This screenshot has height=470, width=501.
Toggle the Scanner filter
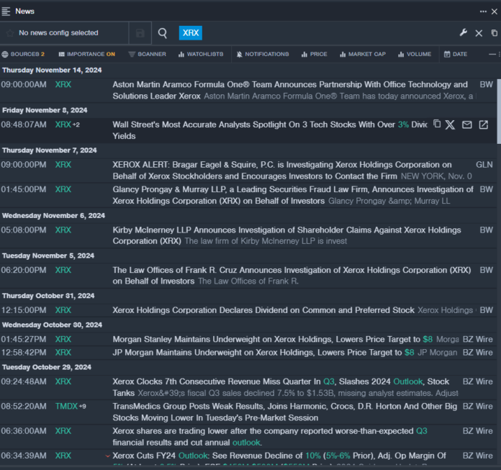[x=147, y=54]
